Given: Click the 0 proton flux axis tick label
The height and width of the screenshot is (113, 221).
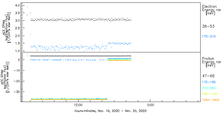Looking at the screenshot, I should [x=18, y=60].
